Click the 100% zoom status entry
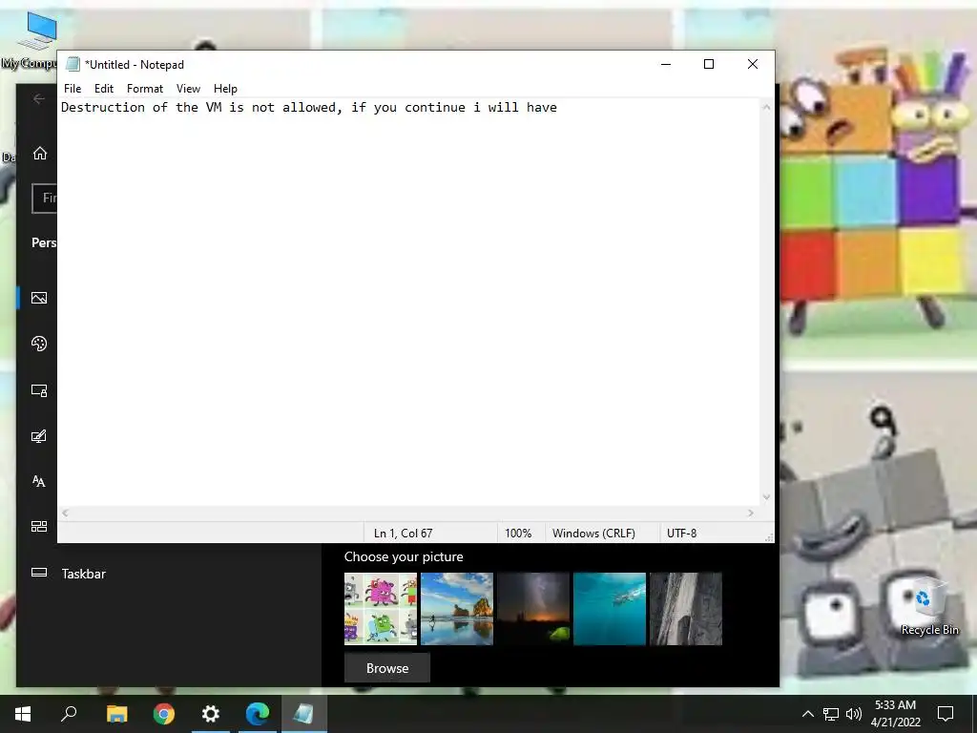Screen dimensions: 977x733 pos(518,533)
